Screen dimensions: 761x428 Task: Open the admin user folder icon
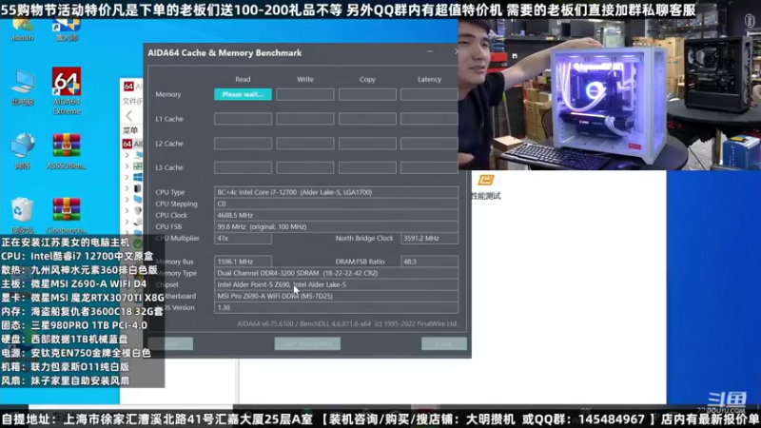click(22, 29)
